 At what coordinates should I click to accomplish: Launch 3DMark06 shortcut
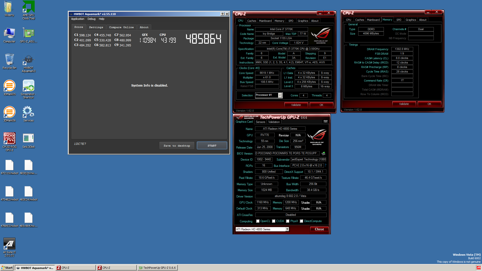[x=9, y=114]
